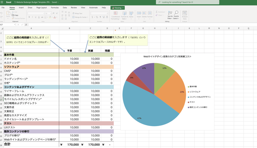
Task: Click the Name Box cell reference field
Action: pyautogui.click(x=8, y=24)
